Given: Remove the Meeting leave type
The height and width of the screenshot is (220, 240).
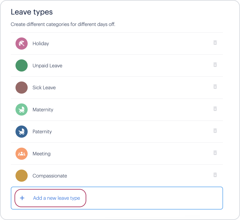Looking at the screenshot, I should [215, 153].
